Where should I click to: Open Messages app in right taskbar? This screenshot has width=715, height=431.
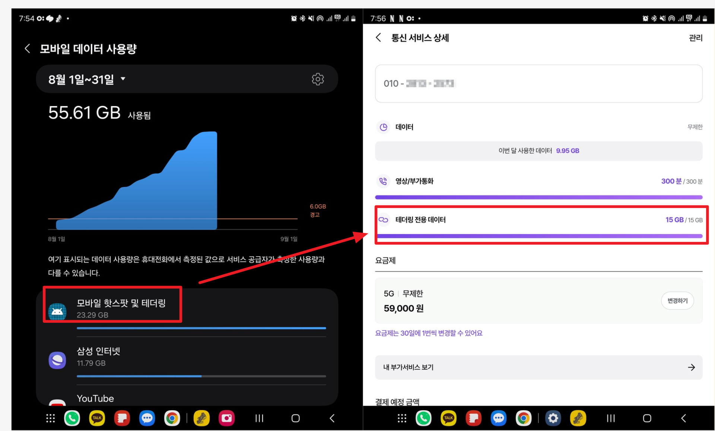tap(498, 418)
